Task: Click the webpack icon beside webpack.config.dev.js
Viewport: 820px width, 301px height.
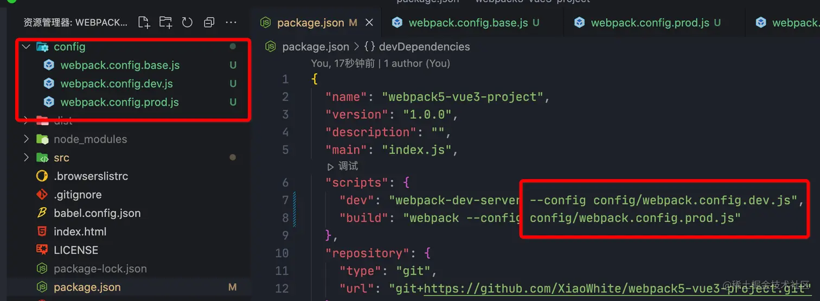Action: coord(49,84)
